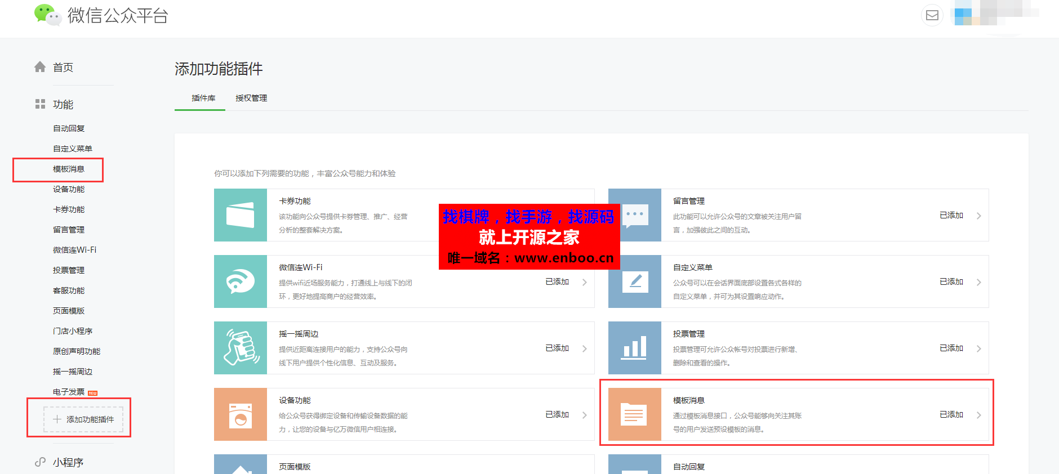Click the 微信连Wi-Fi card title
Viewport: 1059px width, 474px height.
click(x=301, y=267)
